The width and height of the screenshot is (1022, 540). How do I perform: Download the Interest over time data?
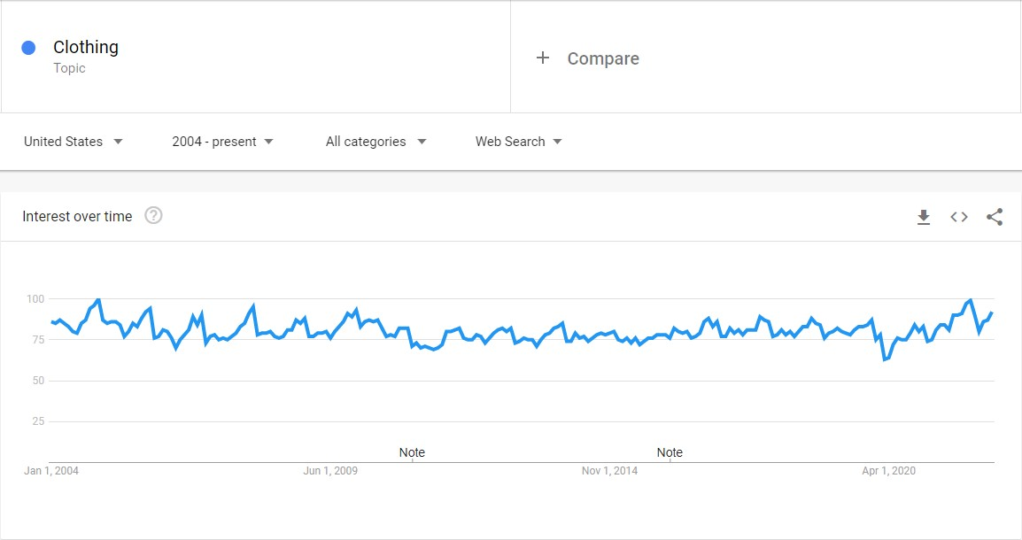924,217
